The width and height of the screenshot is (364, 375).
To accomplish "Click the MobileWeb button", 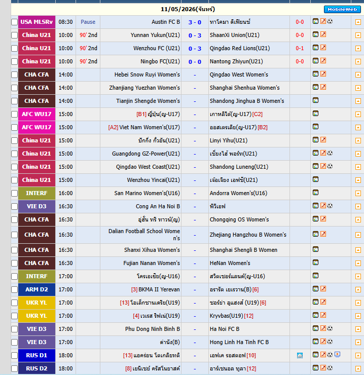I will point(342,9).
